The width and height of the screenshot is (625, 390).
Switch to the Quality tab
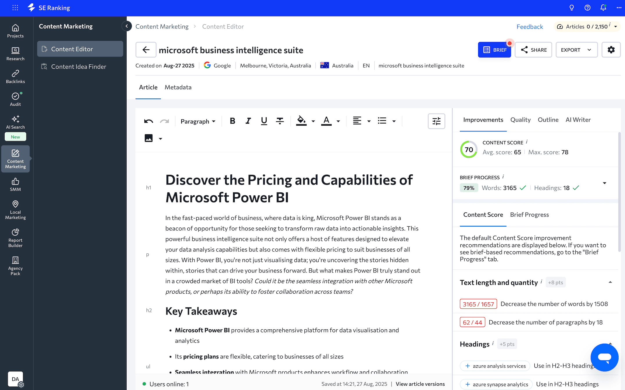520,120
